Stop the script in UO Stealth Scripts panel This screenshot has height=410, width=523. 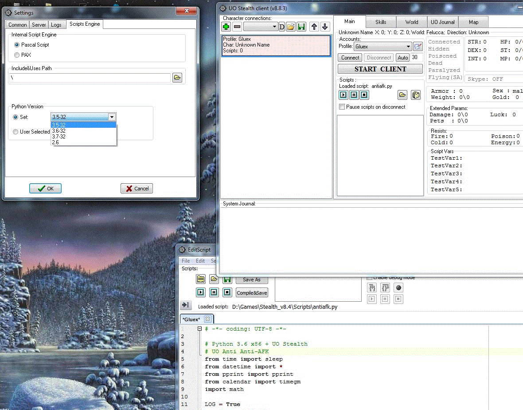pyautogui.click(x=364, y=95)
